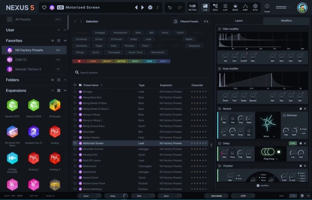
Task: Open the MOD modulation page
Action: (235, 7)
